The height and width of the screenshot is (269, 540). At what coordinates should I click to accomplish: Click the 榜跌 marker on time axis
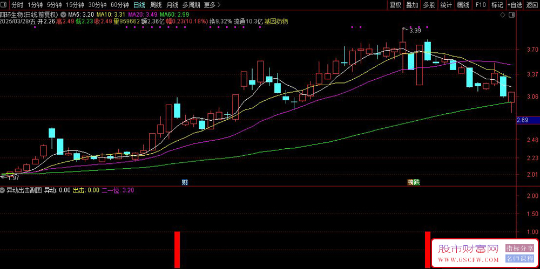click(x=414, y=182)
